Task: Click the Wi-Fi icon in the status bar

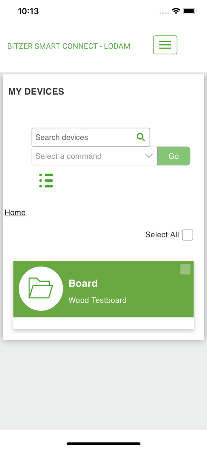Action: (x=176, y=11)
